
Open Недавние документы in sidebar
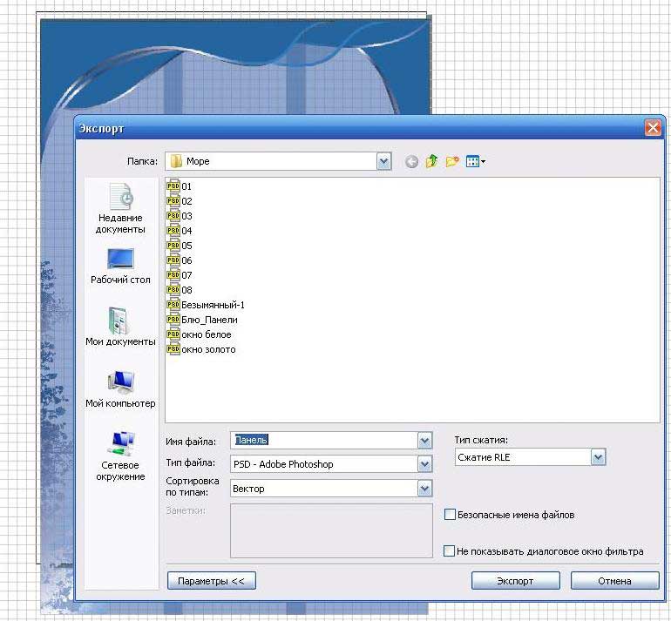(x=120, y=208)
